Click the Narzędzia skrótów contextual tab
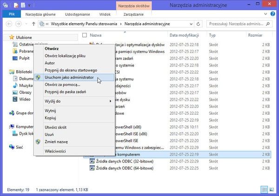This screenshot has height=196, width=279. click(x=134, y=6)
